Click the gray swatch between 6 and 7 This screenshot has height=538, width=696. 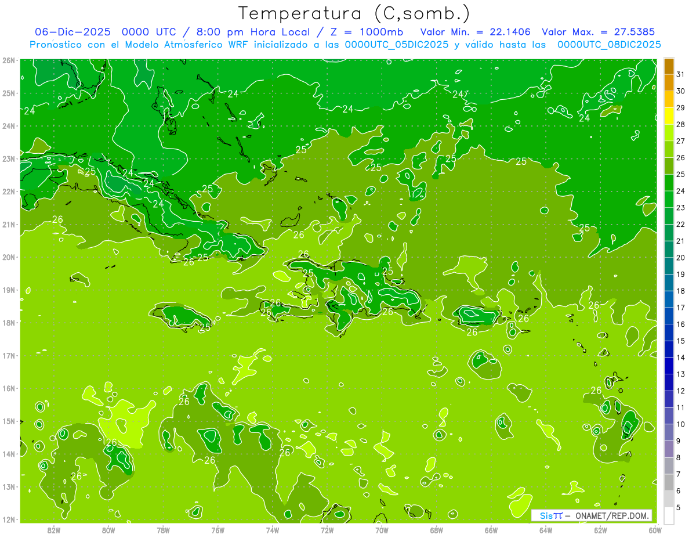pos(669,482)
